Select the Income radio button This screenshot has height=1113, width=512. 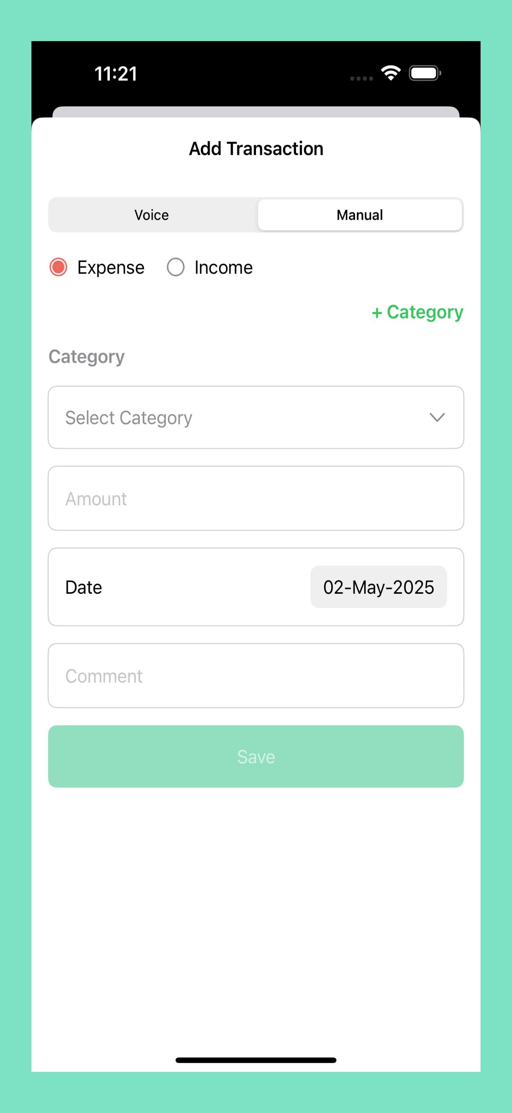(x=176, y=267)
